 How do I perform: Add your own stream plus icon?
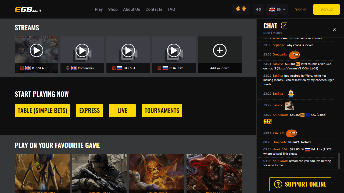(x=220, y=50)
